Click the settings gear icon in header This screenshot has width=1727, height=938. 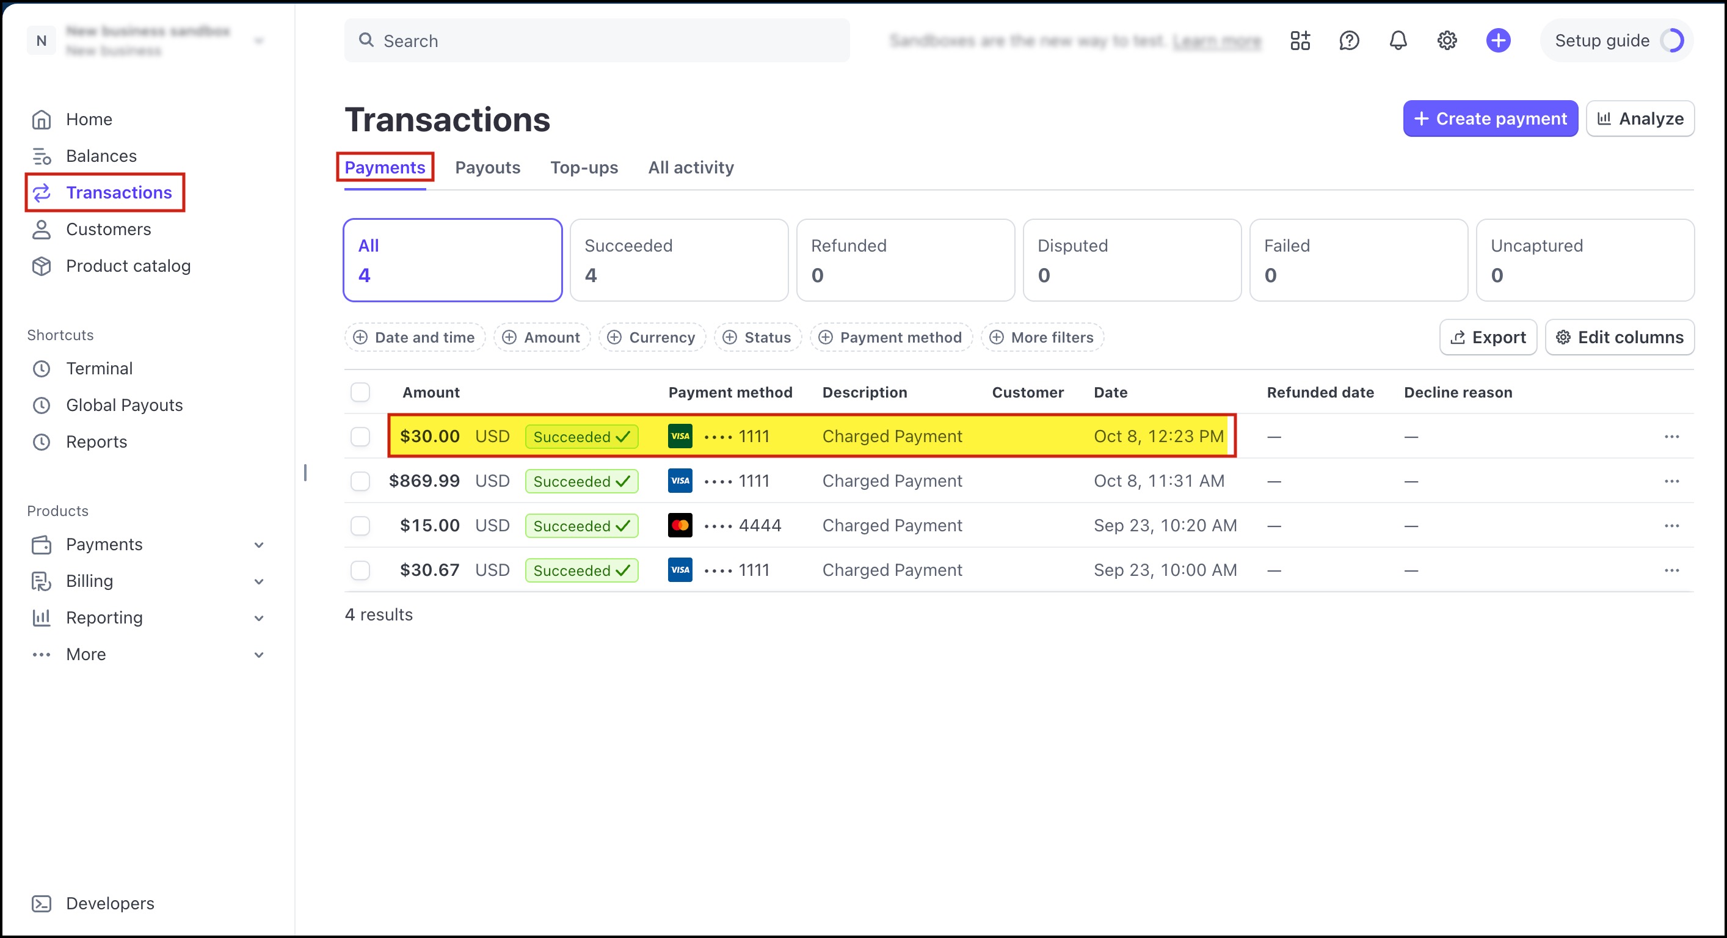[x=1447, y=41]
